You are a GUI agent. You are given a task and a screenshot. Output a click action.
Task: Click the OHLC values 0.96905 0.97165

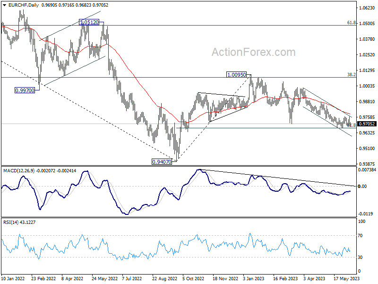(58, 5)
